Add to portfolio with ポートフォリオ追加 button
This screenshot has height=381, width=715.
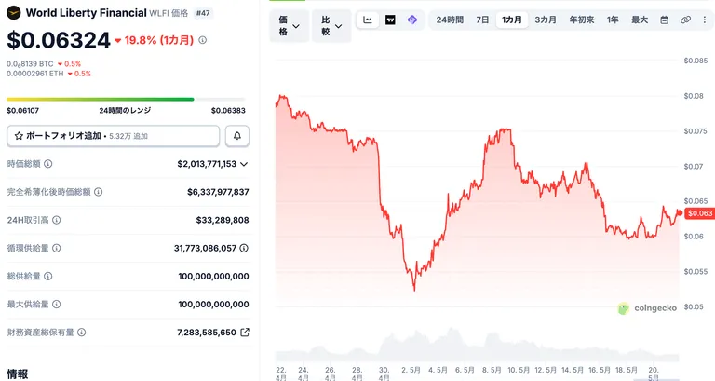point(113,136)
